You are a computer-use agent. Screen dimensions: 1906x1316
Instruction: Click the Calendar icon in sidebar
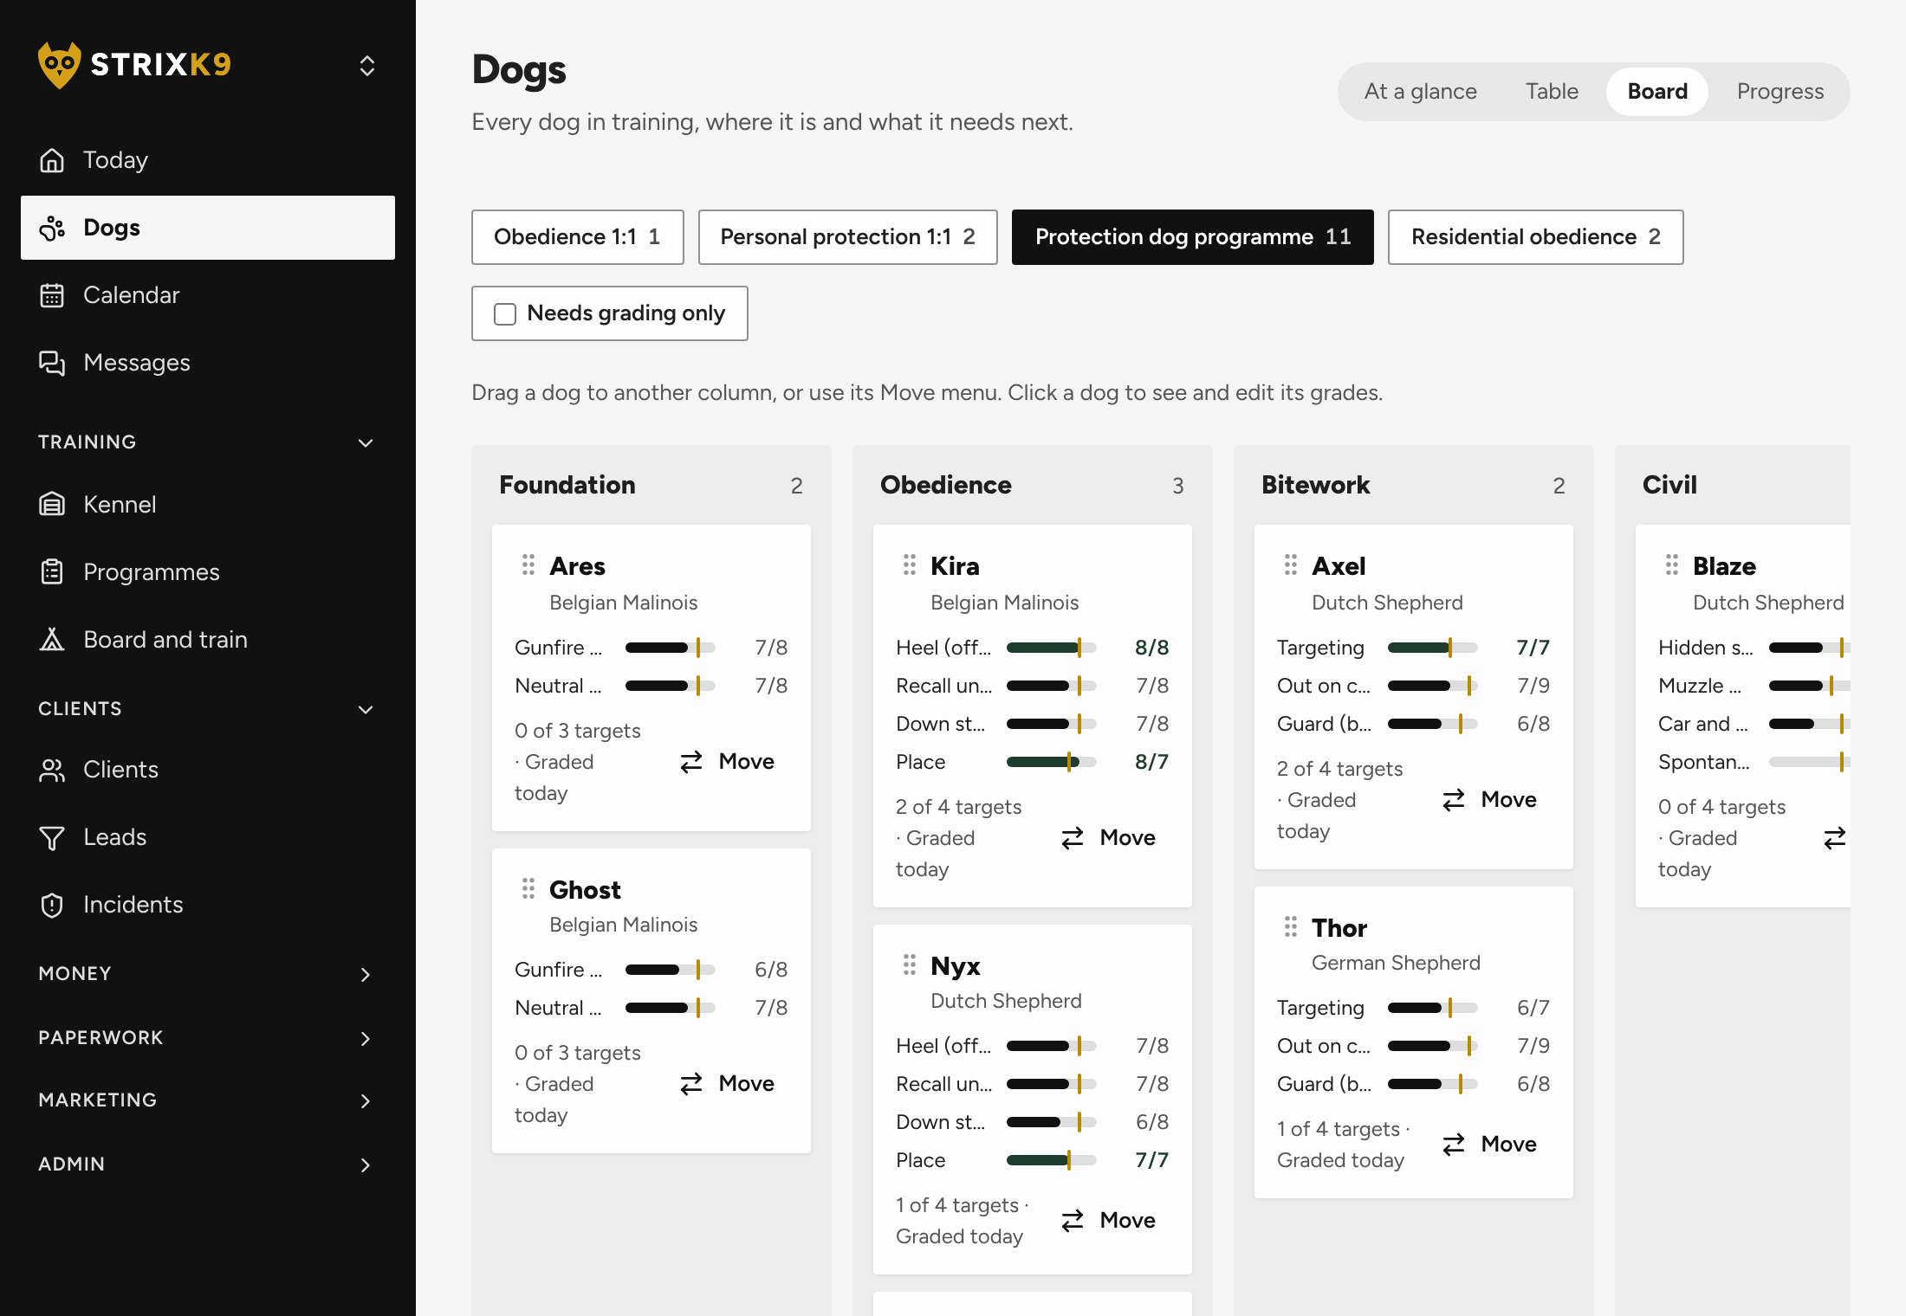click(52, 295)
